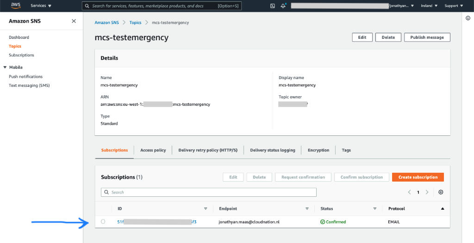The height and width of the screenshot is (243, 474).
Task: Open Topics breadcrumb link
Action: tap(135, 23)
